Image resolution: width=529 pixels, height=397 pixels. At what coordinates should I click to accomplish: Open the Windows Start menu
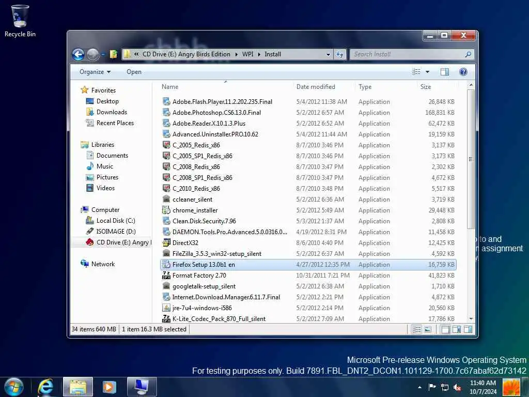point(14,387)
